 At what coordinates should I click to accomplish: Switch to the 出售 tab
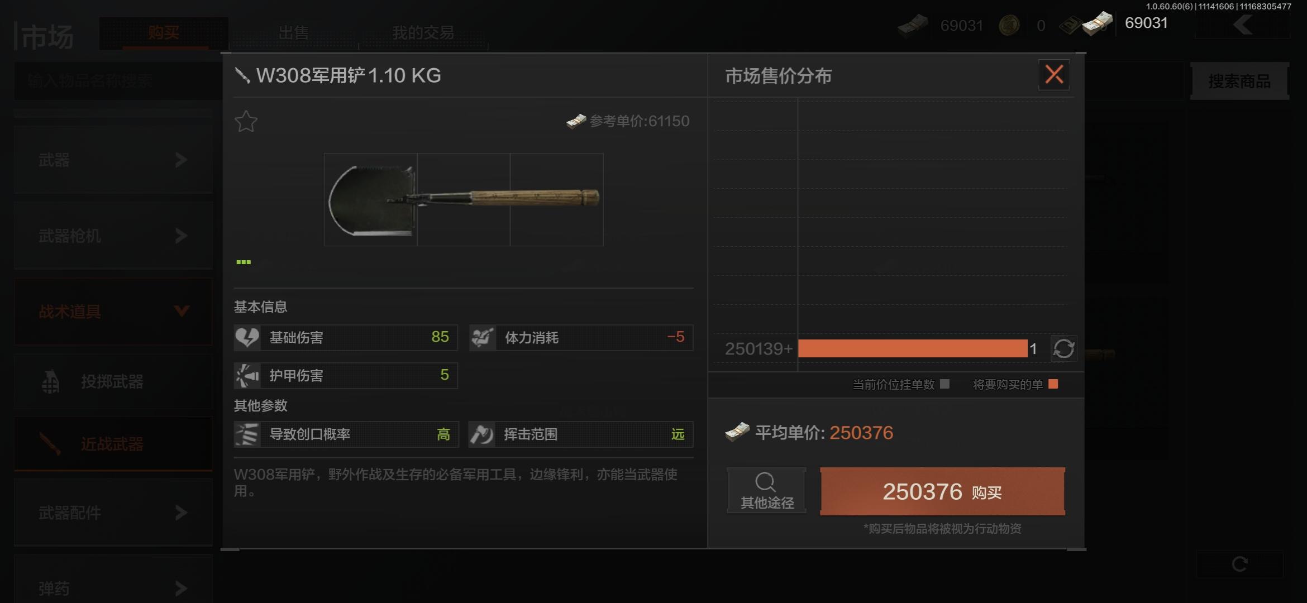(294, 33)
